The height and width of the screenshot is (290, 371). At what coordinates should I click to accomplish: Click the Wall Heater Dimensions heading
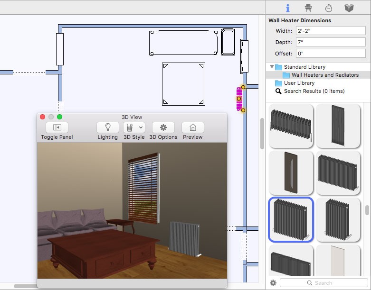[300, 20]
